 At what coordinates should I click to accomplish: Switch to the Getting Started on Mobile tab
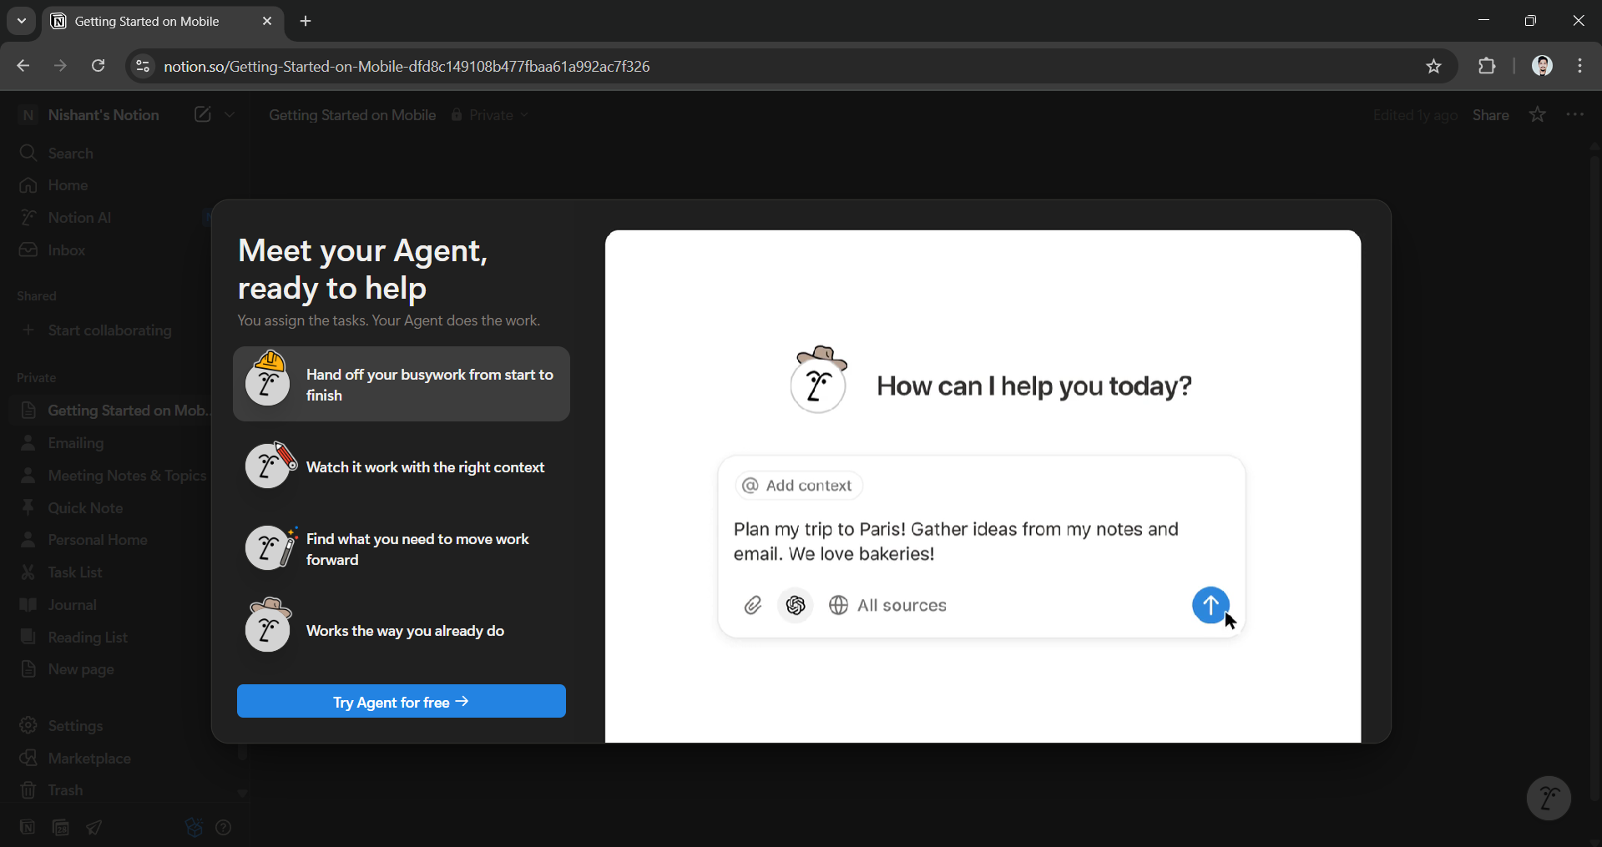(149, 21)
